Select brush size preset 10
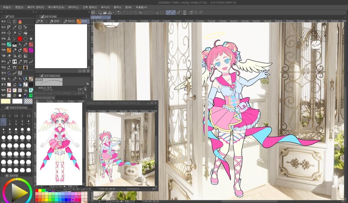The width and height of the screenshot is (348, 203). 10,131
